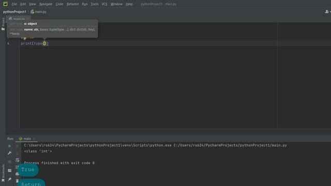Open the Refactor menu

point(72,4)
